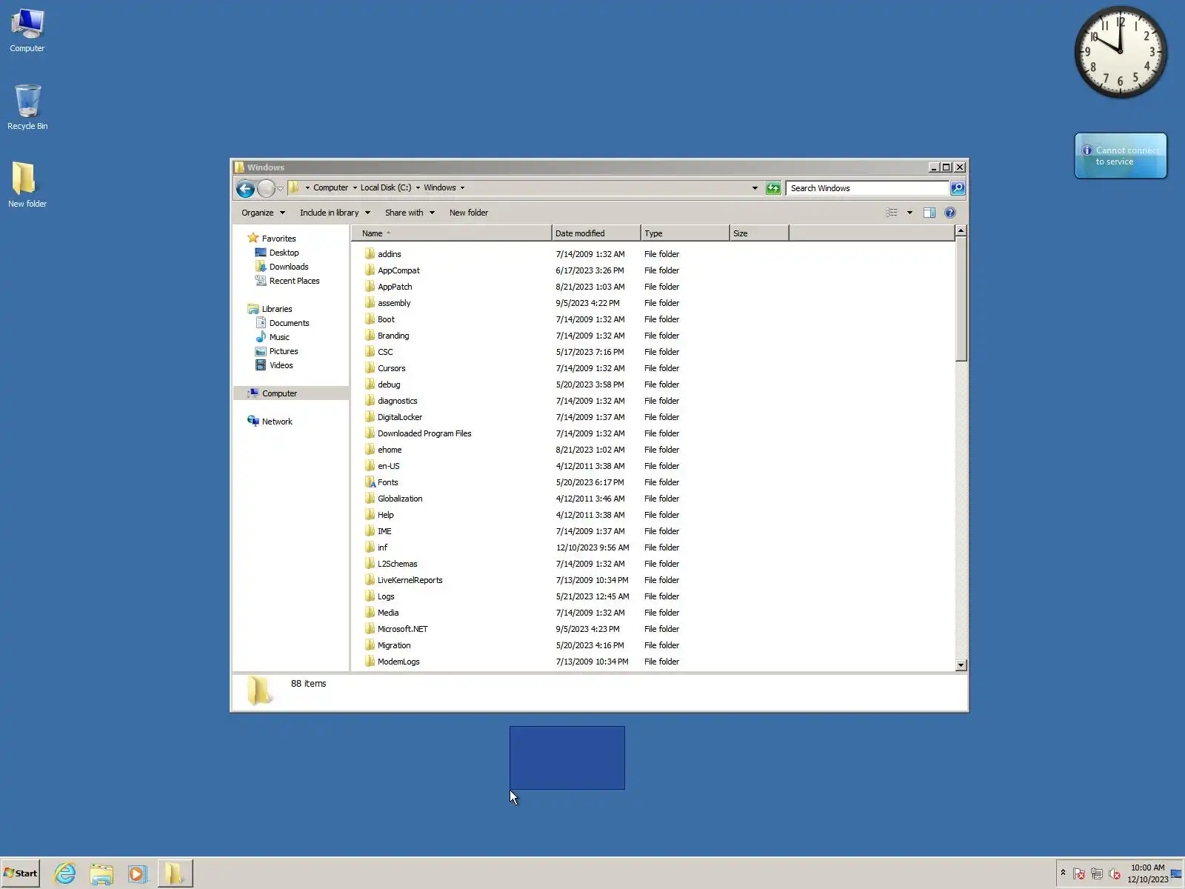Click the muted volume tray icon
This screenshot has height=889, width=1185.
[1115, 874]
